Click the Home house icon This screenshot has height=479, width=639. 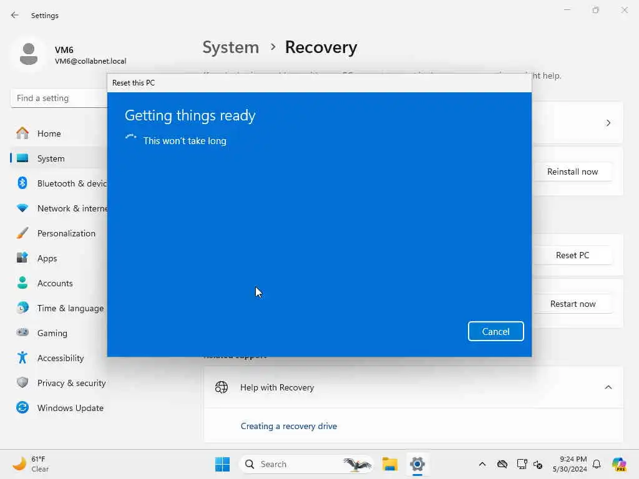(x=22, y=133)
